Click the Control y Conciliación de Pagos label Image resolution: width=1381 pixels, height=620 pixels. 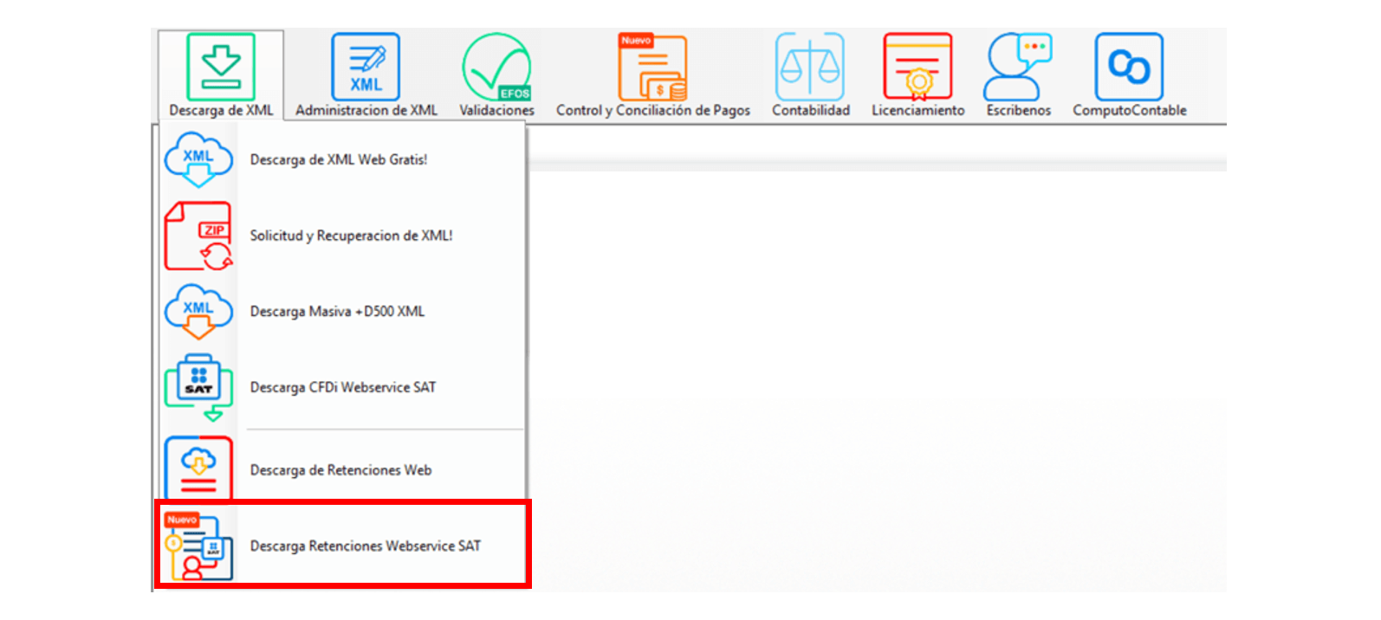[x=653, y=111]
